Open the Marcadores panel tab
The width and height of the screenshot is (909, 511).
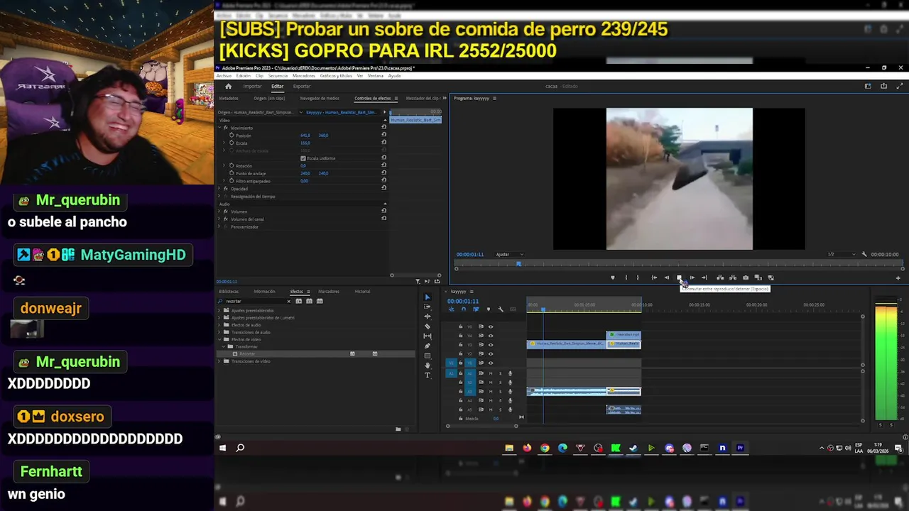click(329, 291)
